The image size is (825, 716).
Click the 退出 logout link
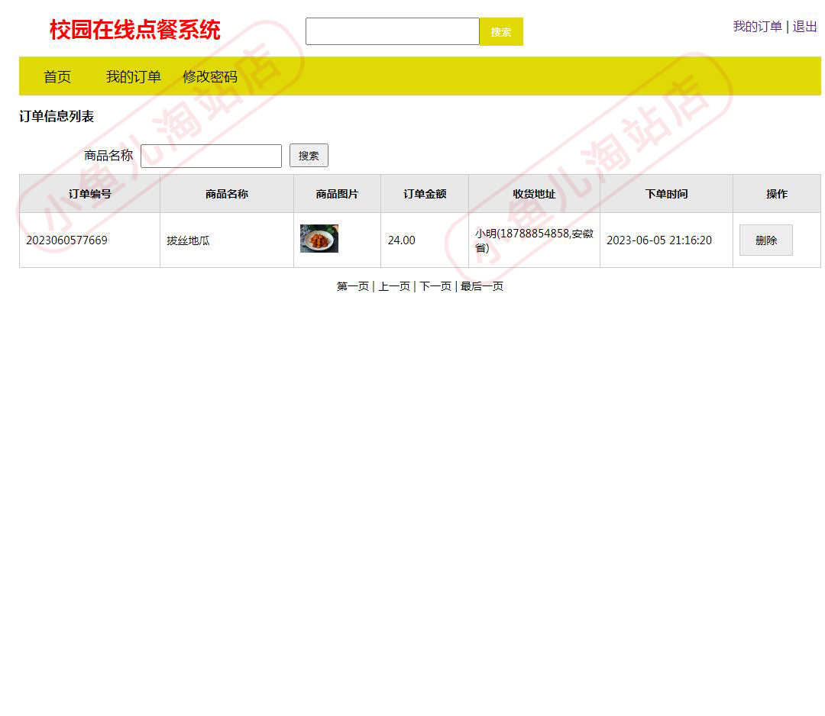(804, 26)
